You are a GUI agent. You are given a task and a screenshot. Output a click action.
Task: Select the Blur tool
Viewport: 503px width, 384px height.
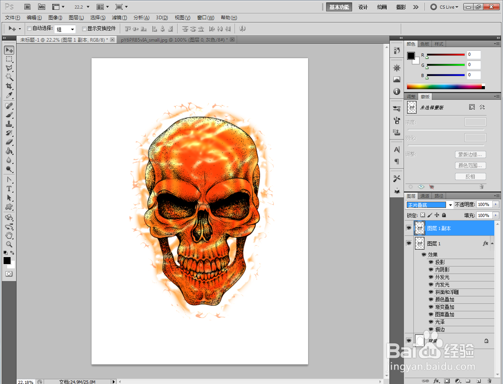click(9, 160)
